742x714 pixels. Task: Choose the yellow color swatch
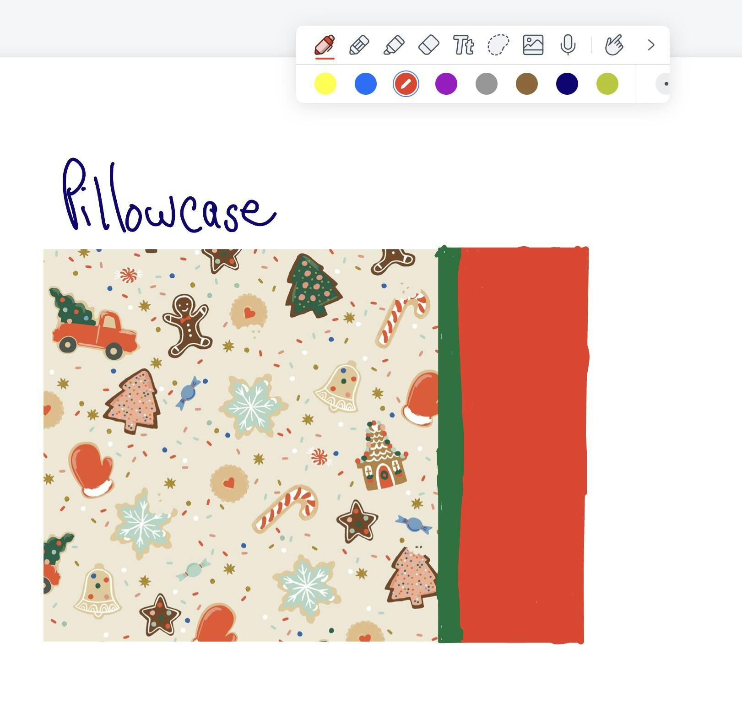coord(325,84)
